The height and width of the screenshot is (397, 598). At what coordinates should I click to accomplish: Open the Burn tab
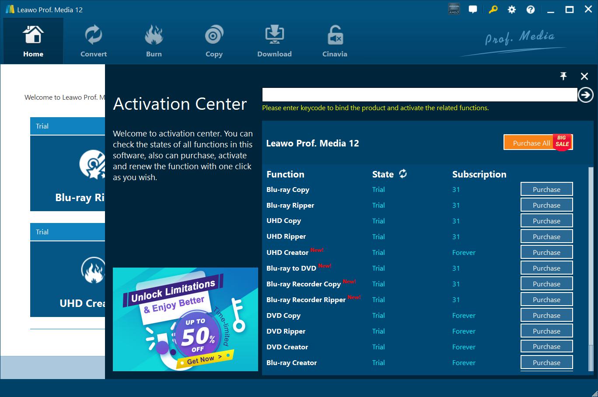154,41
